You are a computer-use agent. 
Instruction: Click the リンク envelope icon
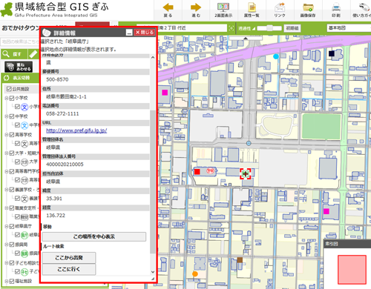(x=280, y=7)
